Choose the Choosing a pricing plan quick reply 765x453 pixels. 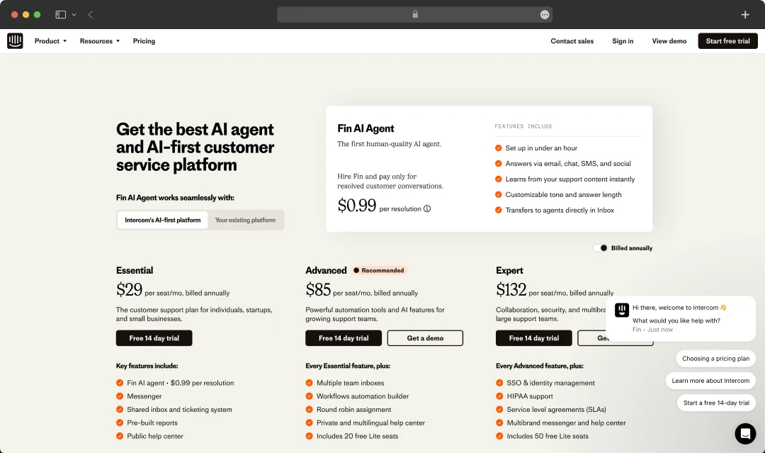(715, 358)
